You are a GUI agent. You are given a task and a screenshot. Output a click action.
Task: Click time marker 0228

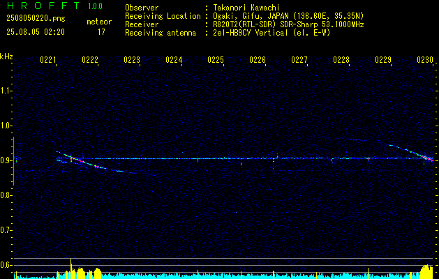pos(341,60)
